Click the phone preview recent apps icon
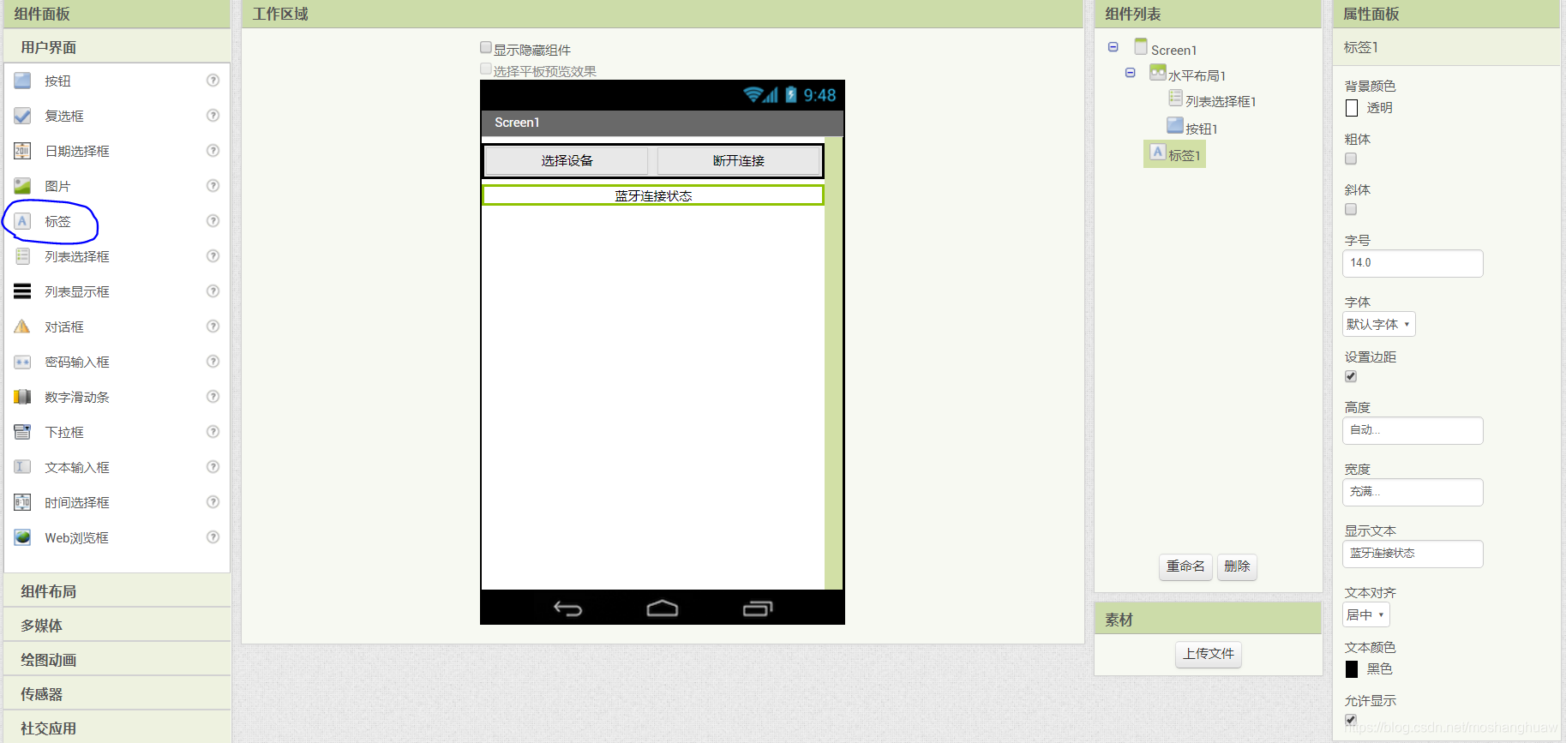This screenshot has width=1566, height=743. 758,608
